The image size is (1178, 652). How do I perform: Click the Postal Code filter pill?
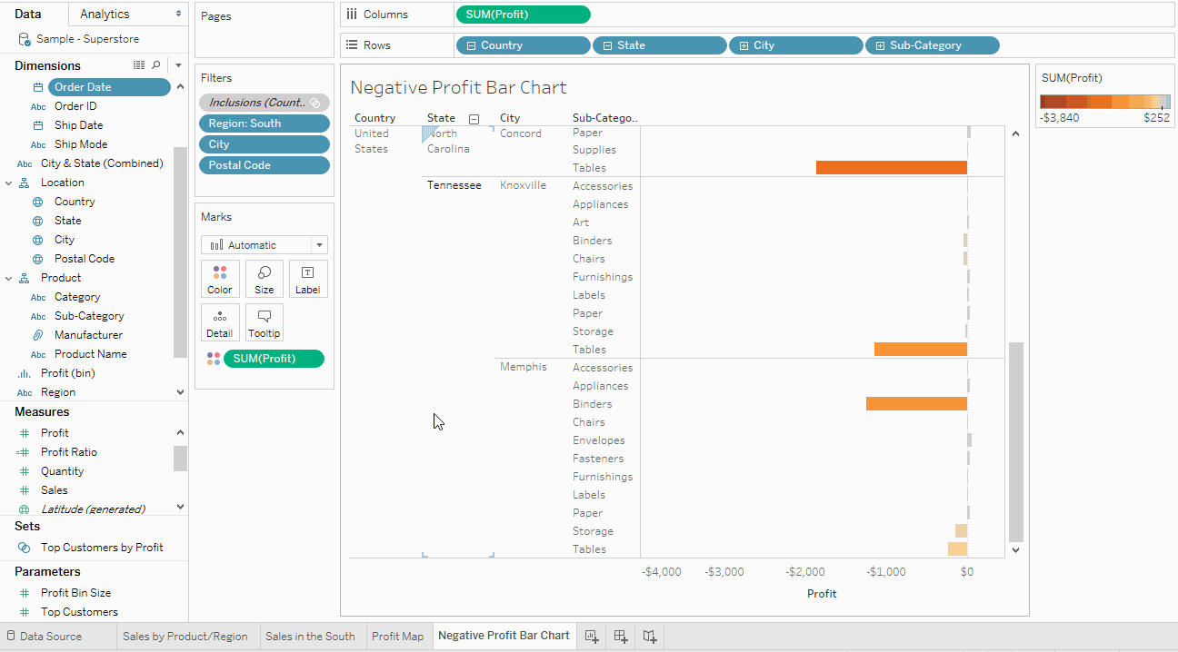click(265, 165)
